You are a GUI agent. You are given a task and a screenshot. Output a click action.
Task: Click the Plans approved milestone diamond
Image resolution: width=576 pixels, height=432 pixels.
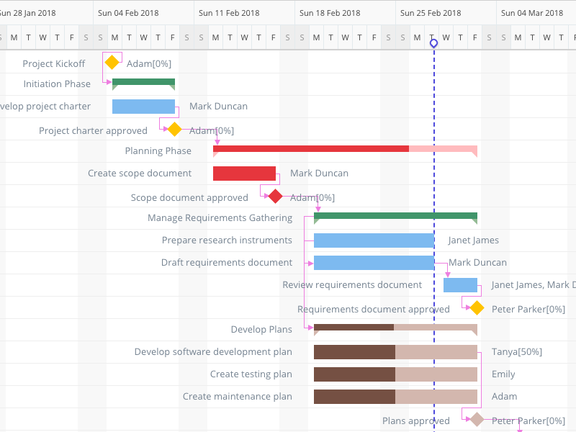pyautogui.click(x=477, y=419)
